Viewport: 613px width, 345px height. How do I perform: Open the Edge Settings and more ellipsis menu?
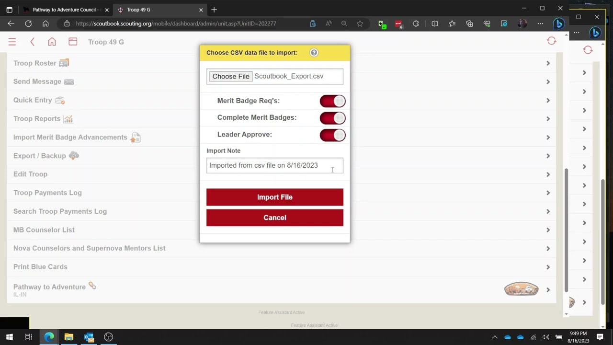click(x=540, y=23)
